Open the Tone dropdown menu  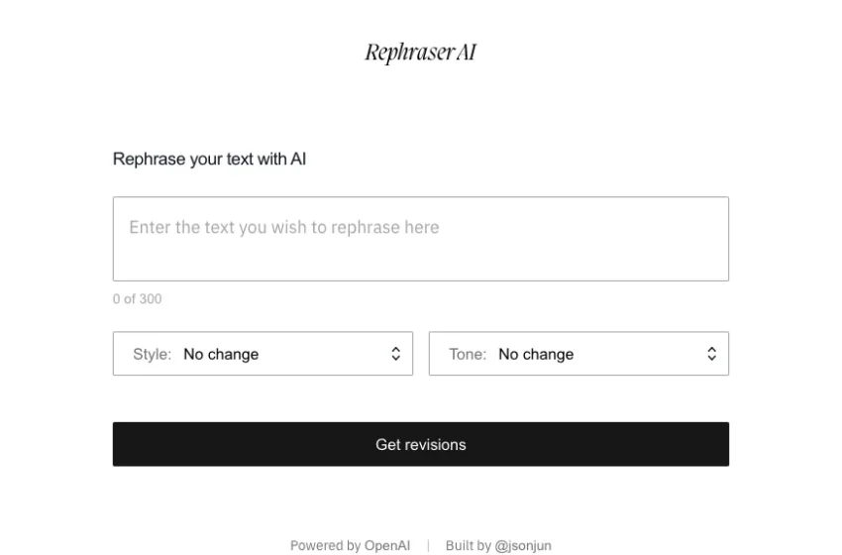(x=579, y=354)
